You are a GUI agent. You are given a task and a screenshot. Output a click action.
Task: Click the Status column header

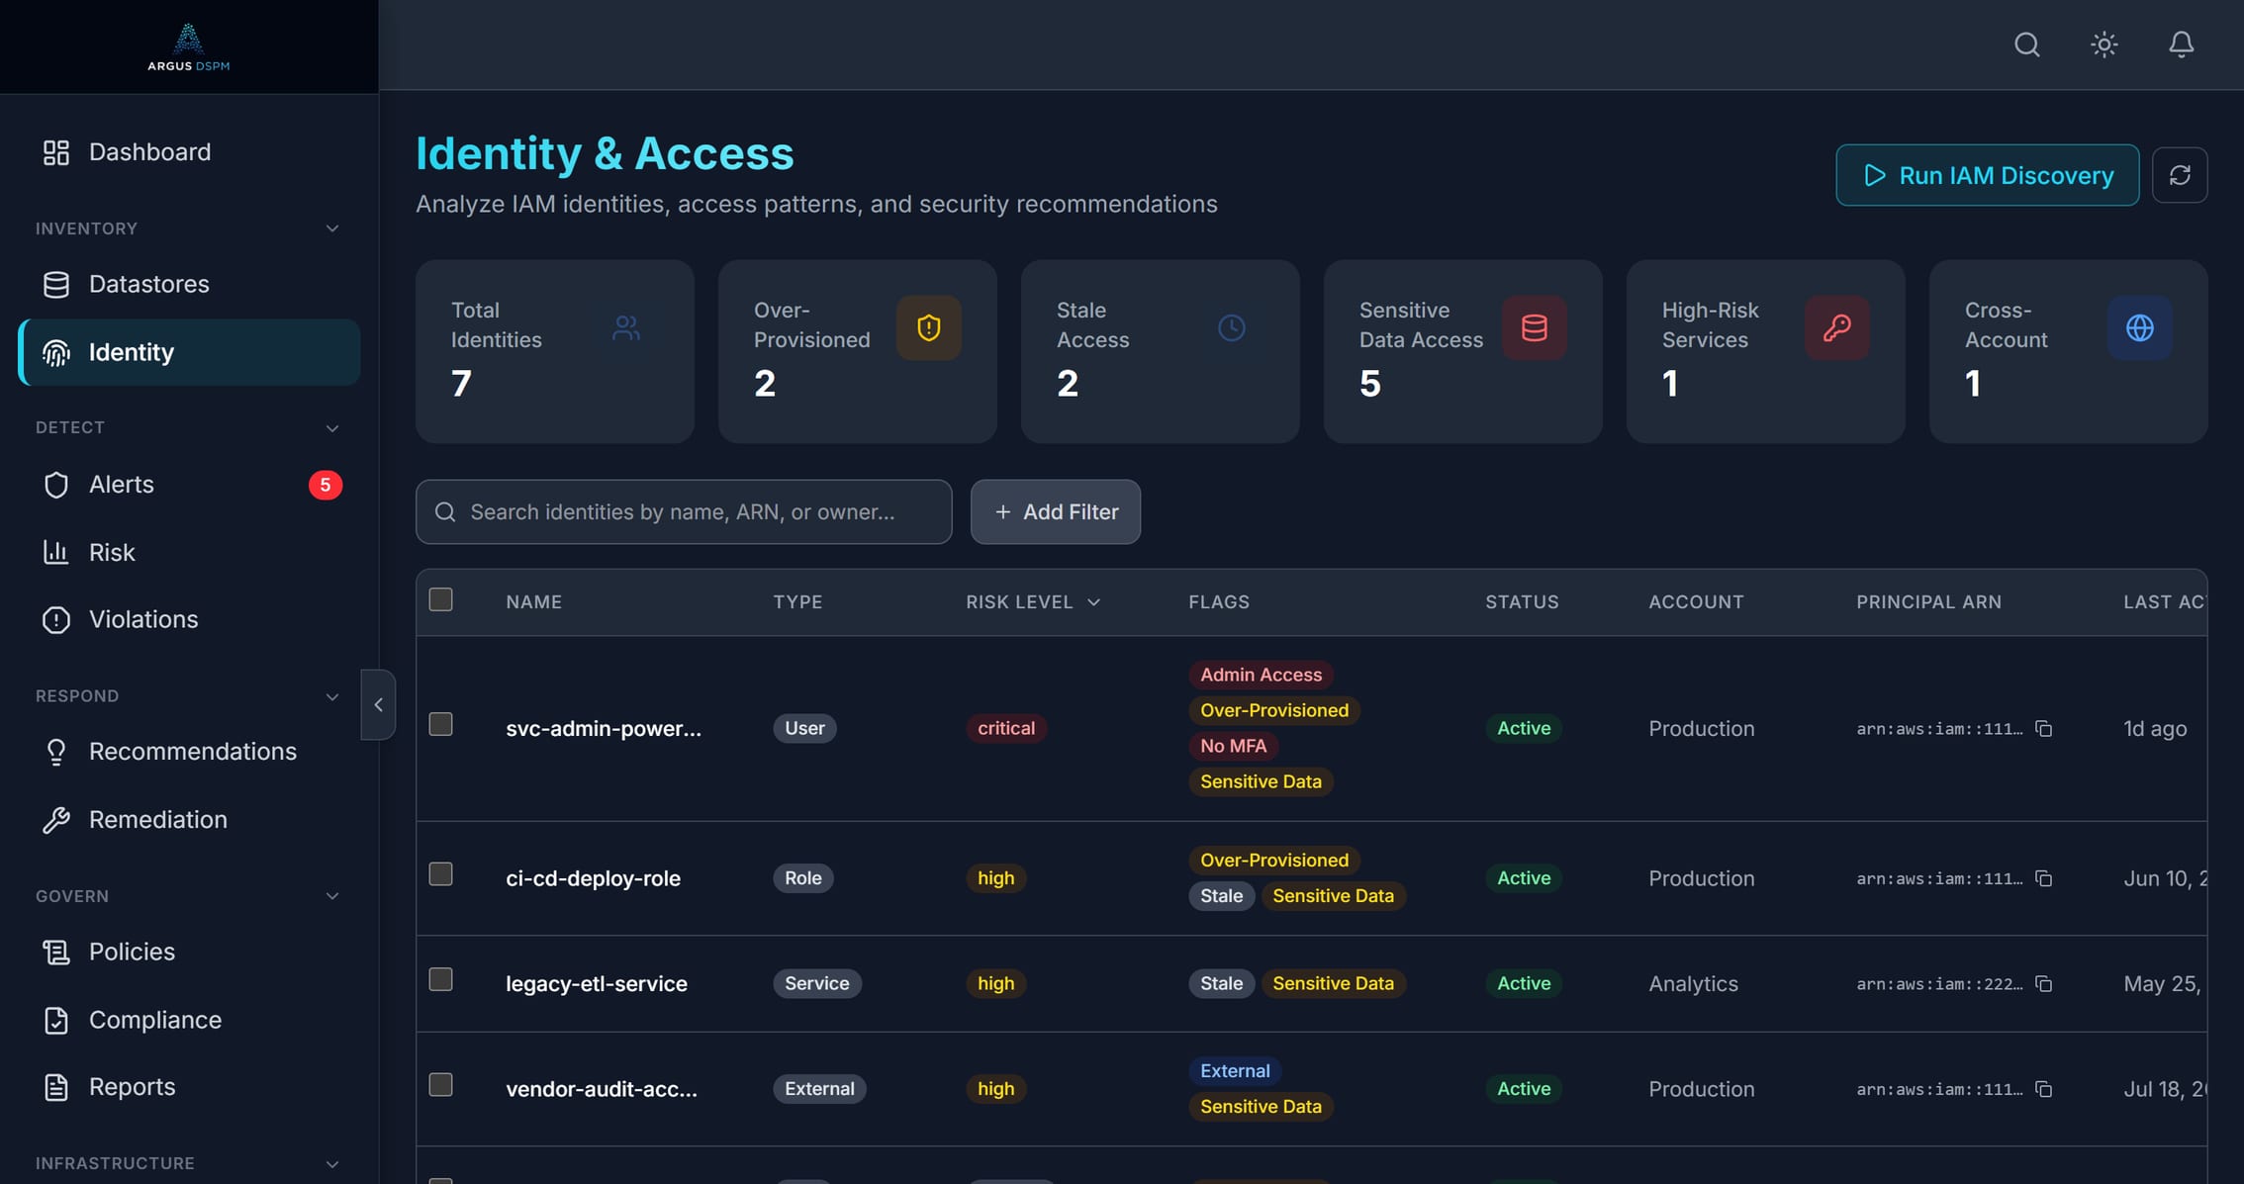(1522, 602)
